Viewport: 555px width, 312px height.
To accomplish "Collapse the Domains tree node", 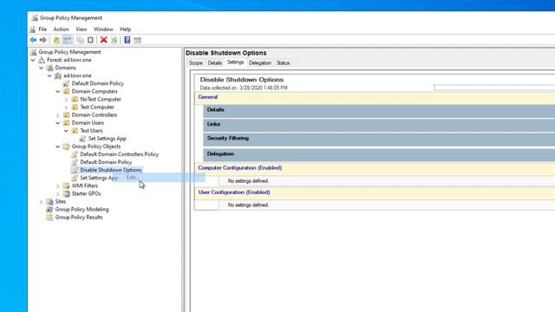I will [x=42, y=68].
